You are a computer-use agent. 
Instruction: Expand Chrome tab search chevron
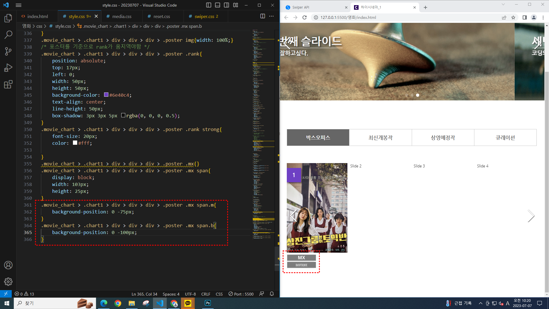pyautogui.click(x=503, y=4)
